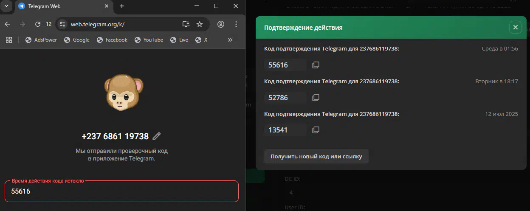530x211 pixels.
Task: Open Live bookmark
Action: coord(179,40)
